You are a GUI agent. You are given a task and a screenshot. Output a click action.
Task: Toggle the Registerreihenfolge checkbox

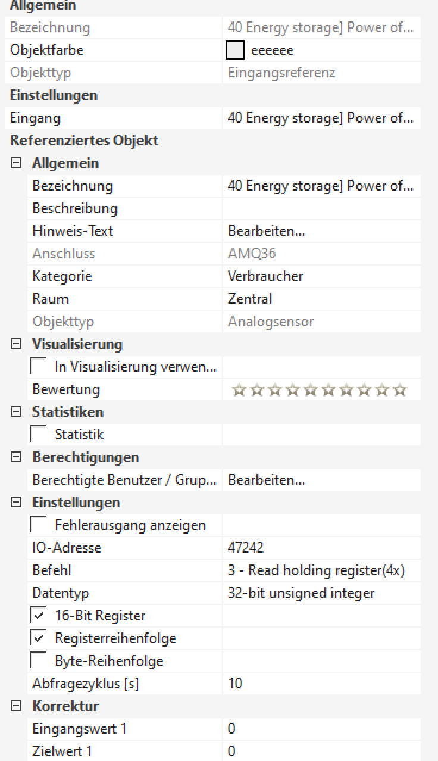tap(39, 638)
